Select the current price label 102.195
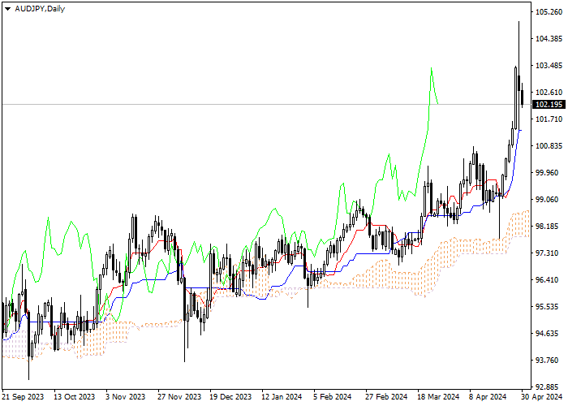The width and height of the screenshot is (568, 406). pyautogui.click(x=549, y=105)
